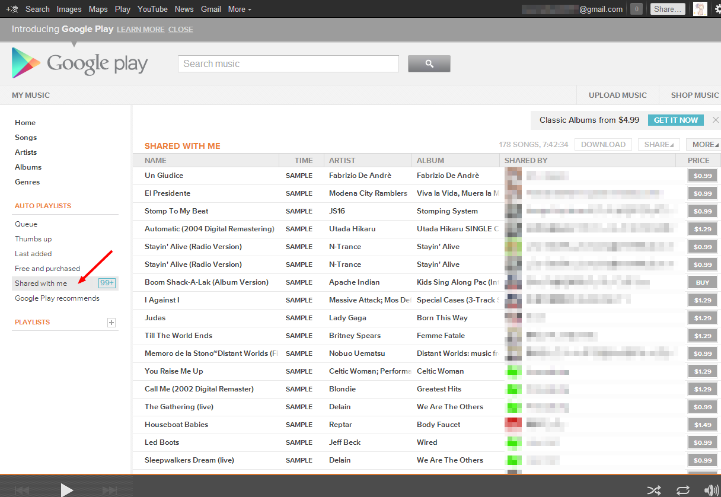Open Songs in sidebar
This screenshot has height=497, width=721.
pos(25,138)
